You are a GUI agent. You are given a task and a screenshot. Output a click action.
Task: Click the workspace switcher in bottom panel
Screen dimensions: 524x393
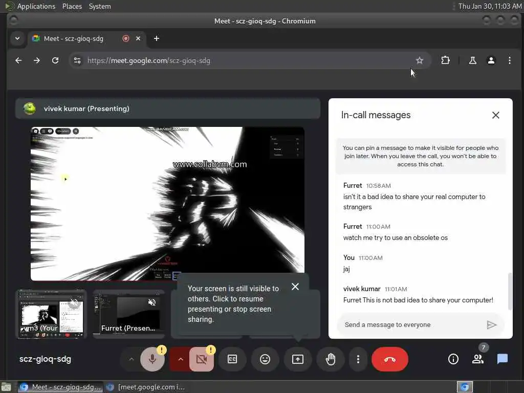[x=465, y=387]
